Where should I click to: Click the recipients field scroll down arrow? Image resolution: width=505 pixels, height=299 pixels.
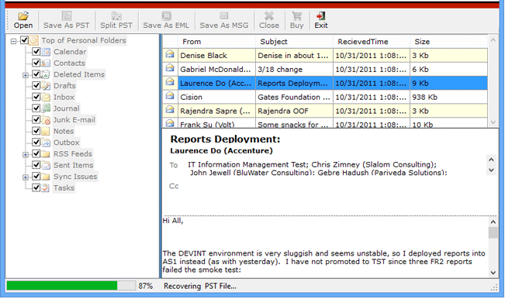tap(491, 170)
